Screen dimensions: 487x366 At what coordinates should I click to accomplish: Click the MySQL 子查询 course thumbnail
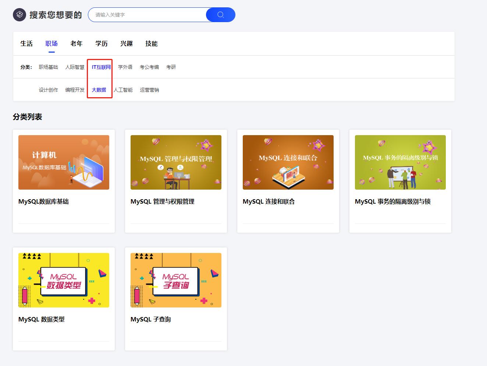(175, 280)
